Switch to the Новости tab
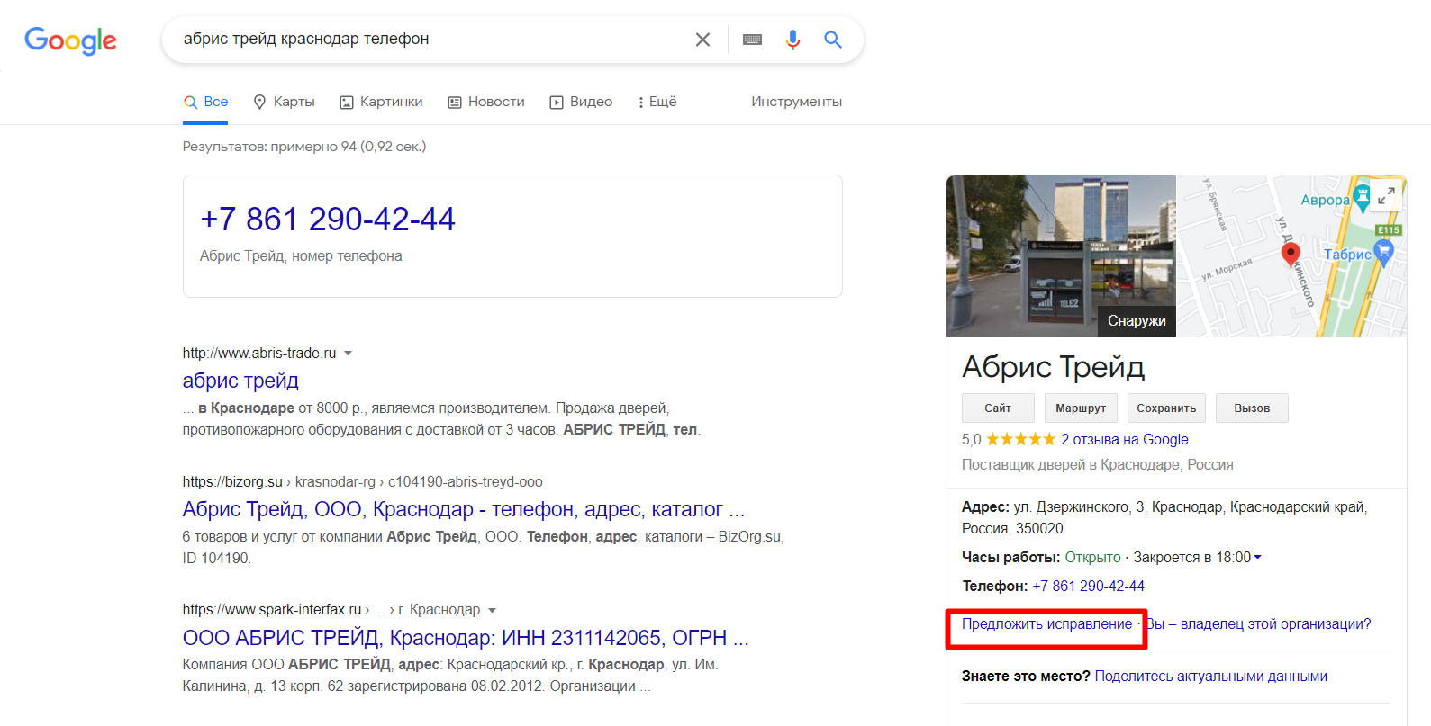 click(486, 102)
